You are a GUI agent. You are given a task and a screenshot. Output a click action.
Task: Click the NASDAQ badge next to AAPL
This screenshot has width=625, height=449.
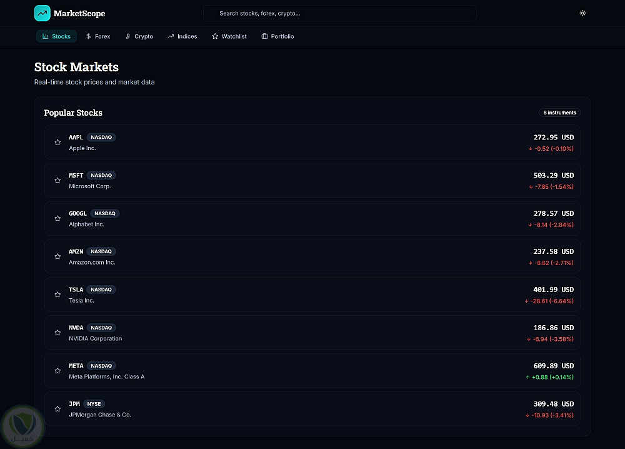point(101,137)
